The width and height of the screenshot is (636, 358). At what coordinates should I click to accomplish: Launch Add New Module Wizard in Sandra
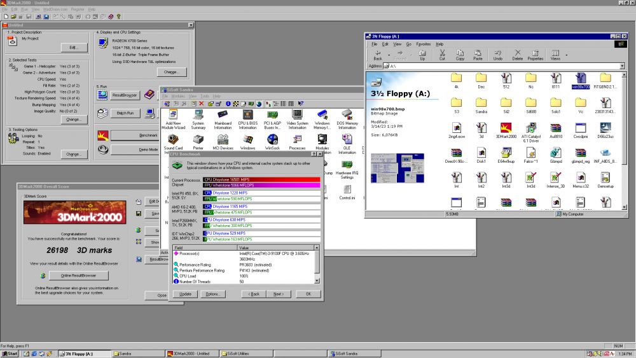[x=173, y=120]
